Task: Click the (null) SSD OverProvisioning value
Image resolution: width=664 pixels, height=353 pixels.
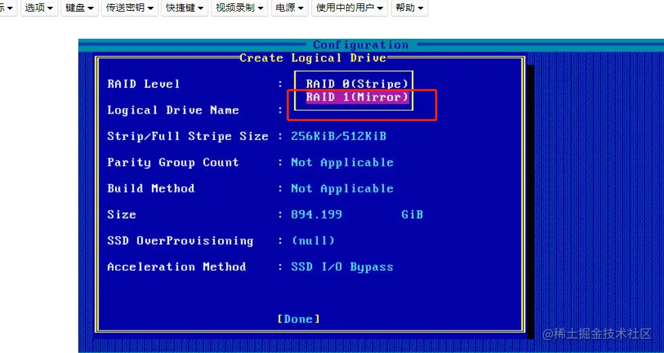Action: click(x=313, y=241)
